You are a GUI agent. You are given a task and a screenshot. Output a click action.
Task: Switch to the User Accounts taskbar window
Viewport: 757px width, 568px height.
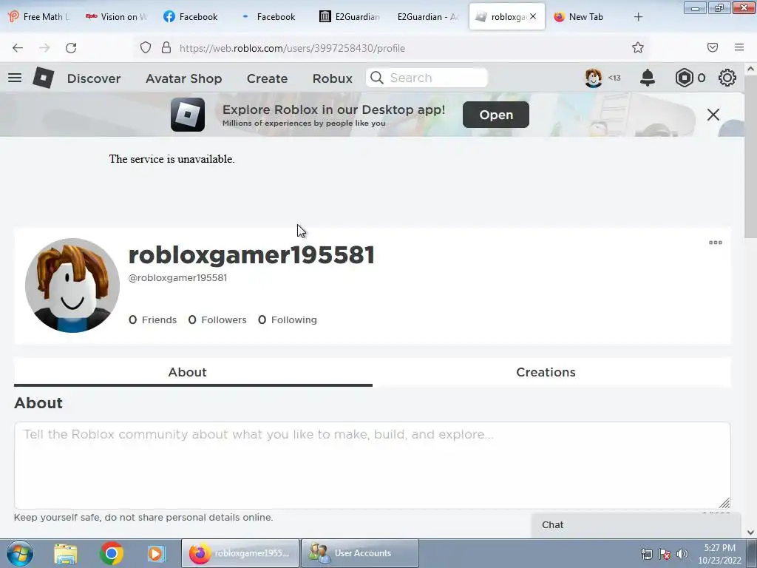pyautogui.click(x=360, y=553)
